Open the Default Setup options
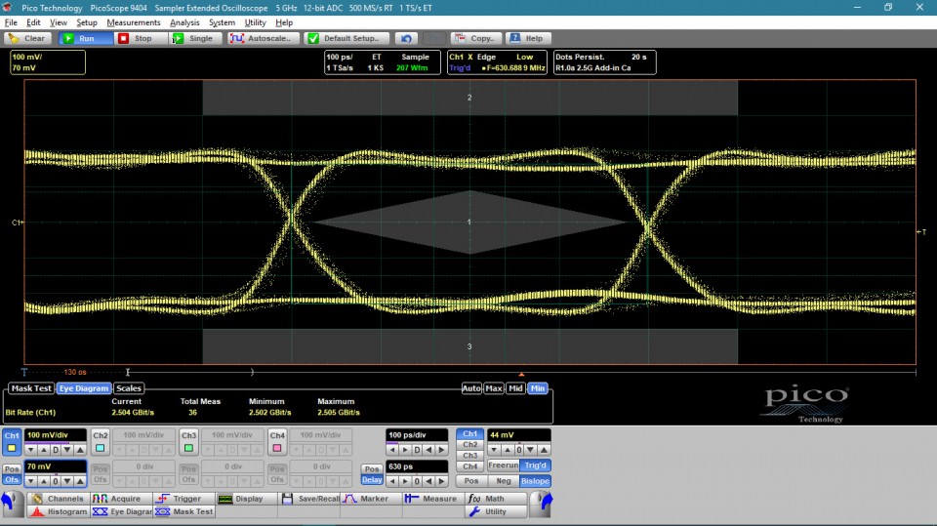This screenshot has height=526, width=937. coord(346,38)
